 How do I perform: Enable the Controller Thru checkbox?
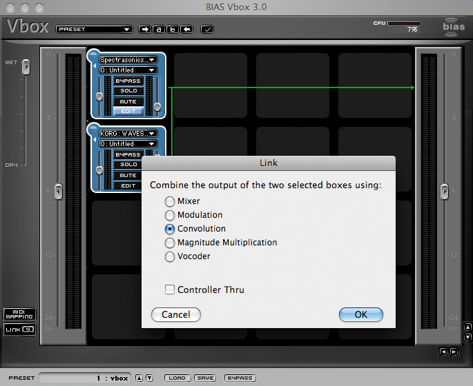coord(170,289)
